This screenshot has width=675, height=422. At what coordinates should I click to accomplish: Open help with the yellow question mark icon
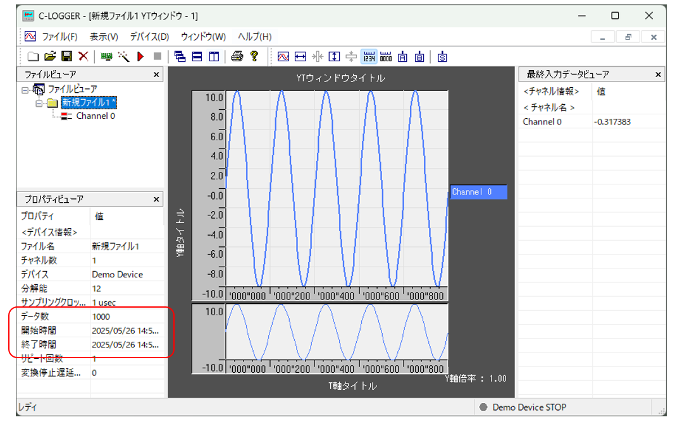(254, 57)
